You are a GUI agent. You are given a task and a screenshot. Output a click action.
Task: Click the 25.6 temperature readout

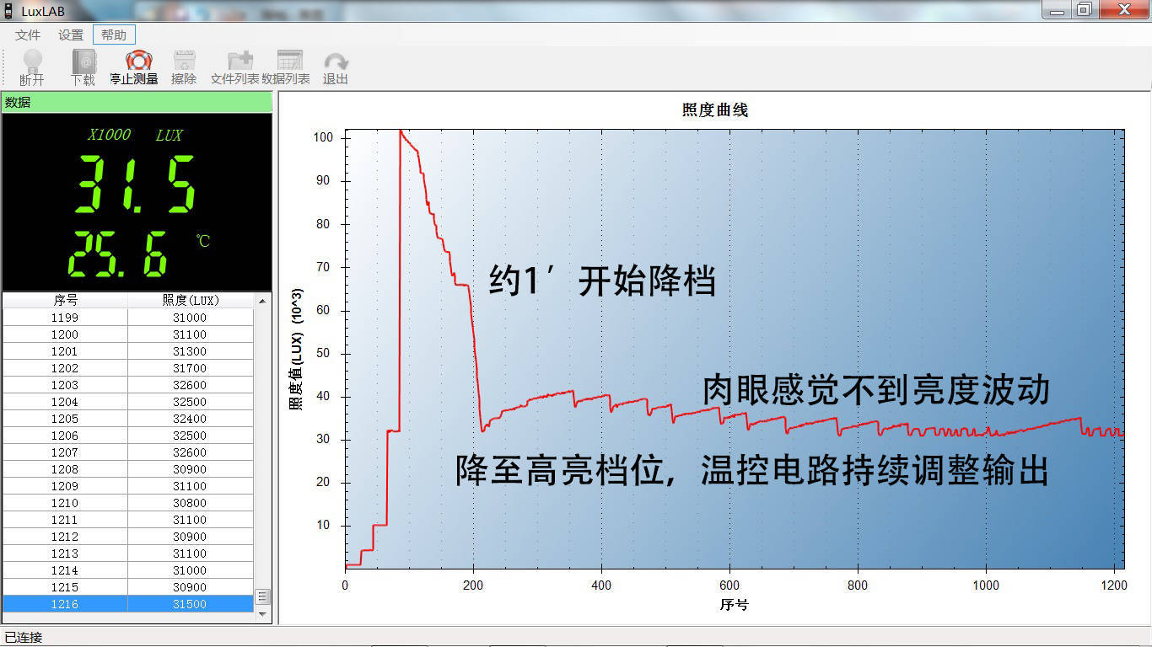[x=118, y=253]
